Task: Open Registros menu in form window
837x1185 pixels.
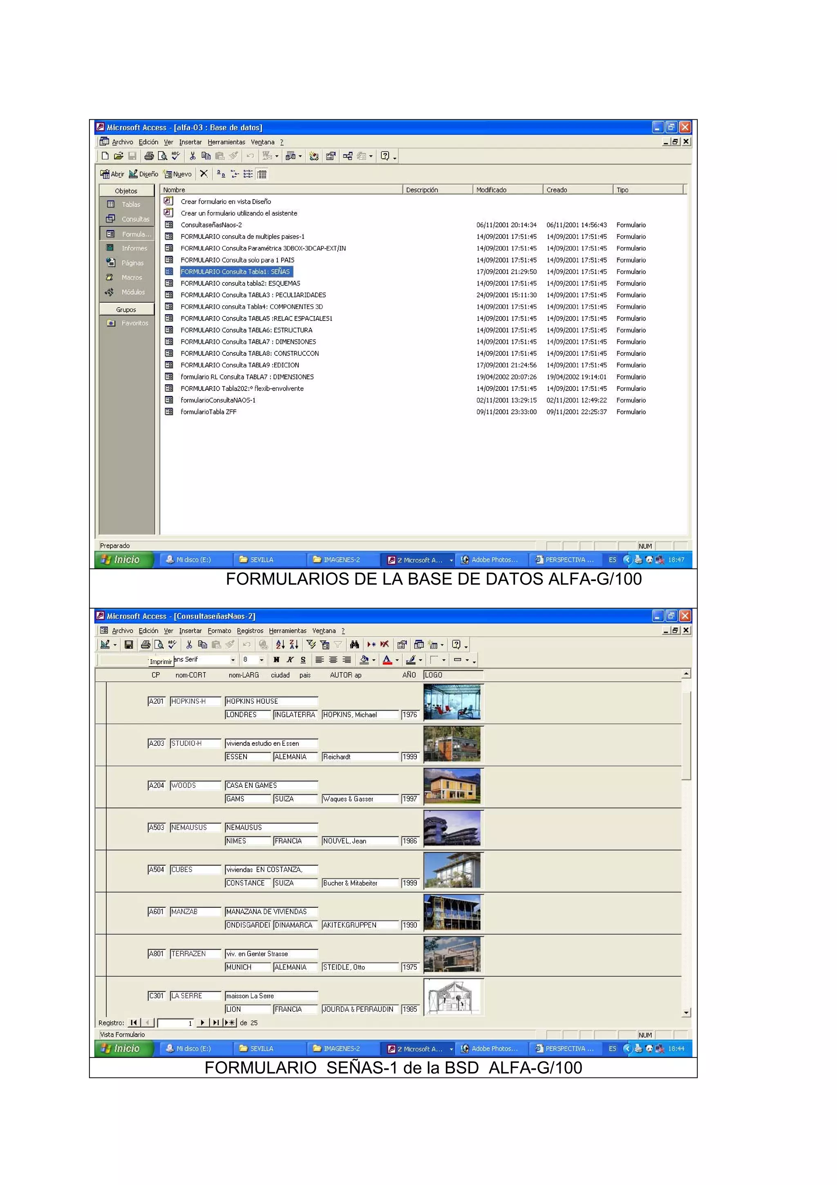Action: coord(250,631)
